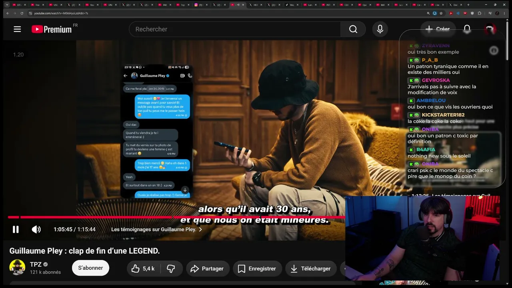Open the Chrome three-dot menu
The image size is (512, 288).
[505, 13]
